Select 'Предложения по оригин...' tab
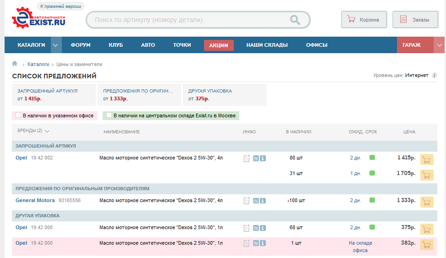The width and height of the screenshot is (446, 258). click(139, 95)
